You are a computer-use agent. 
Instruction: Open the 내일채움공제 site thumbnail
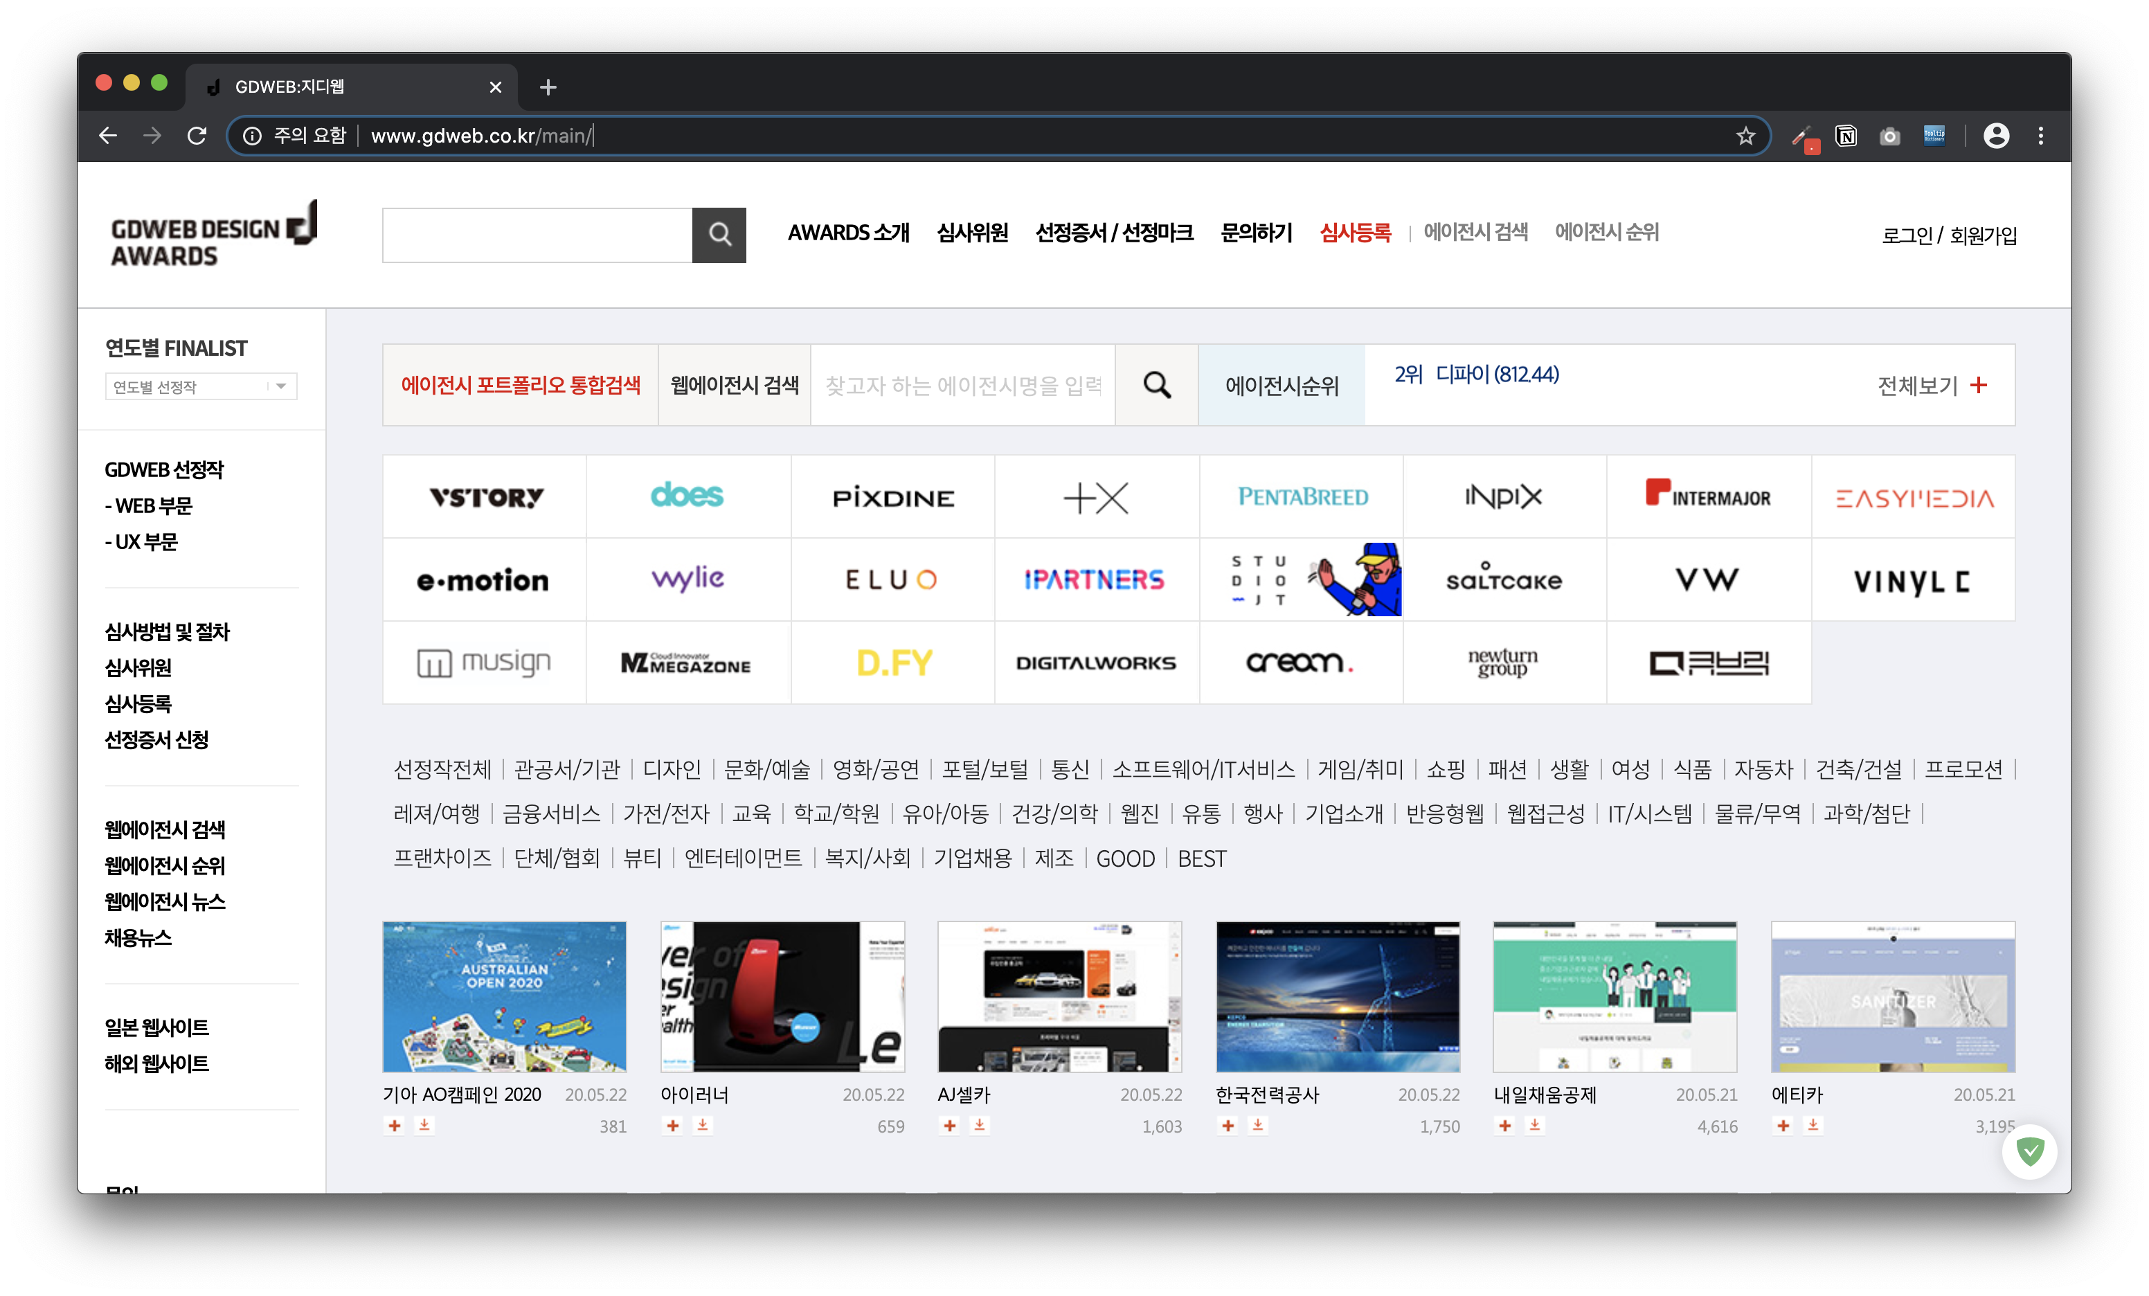tap(1615, 997)
